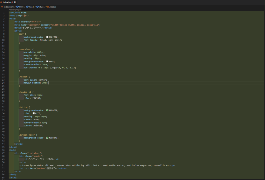Click line number 24 in gutter
The image size is (265, 180).
click(x=3, y=83)
